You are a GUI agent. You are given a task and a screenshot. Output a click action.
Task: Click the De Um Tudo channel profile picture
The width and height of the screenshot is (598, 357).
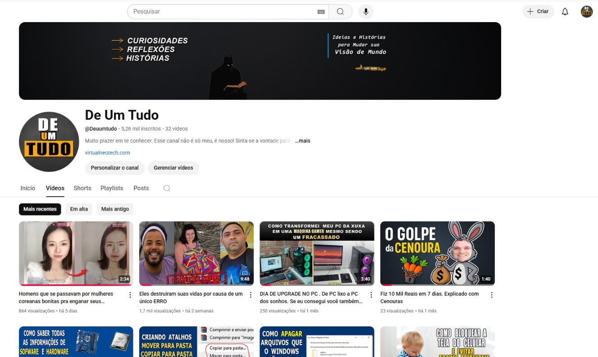pos(49,142)
